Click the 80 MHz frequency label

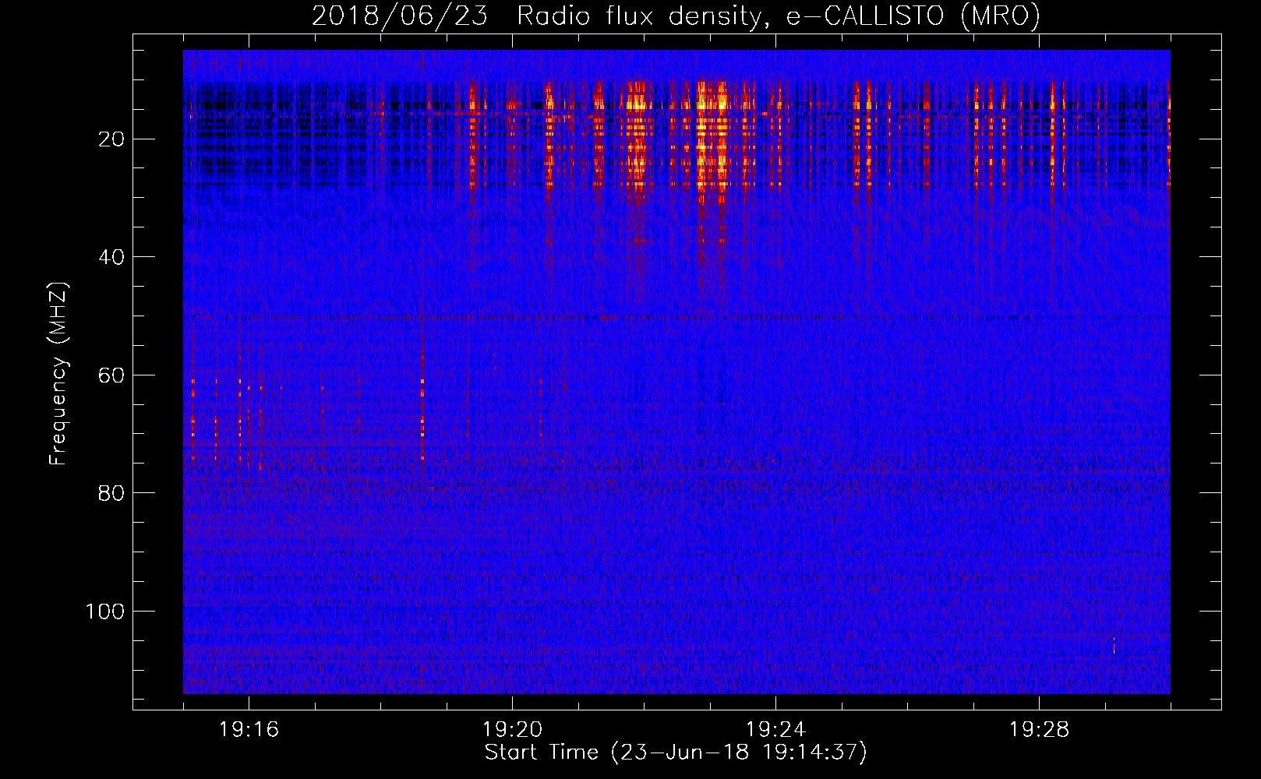tap(112, 493)
